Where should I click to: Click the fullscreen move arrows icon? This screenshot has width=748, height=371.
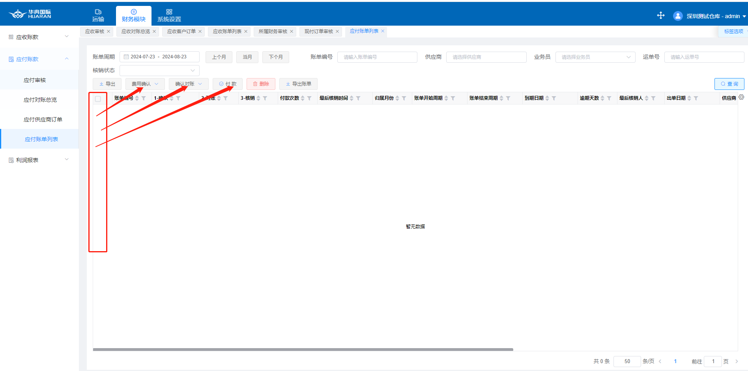[x=661, y=15]
